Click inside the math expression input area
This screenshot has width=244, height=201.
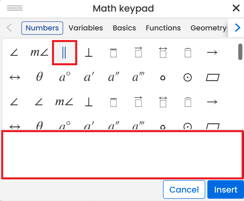tap(122, 155)
